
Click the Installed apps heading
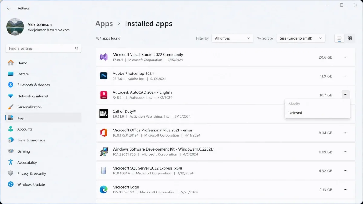[149, 24]
